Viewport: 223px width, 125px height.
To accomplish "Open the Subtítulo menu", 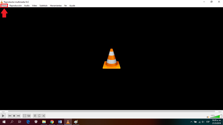I will coord(43,6).
